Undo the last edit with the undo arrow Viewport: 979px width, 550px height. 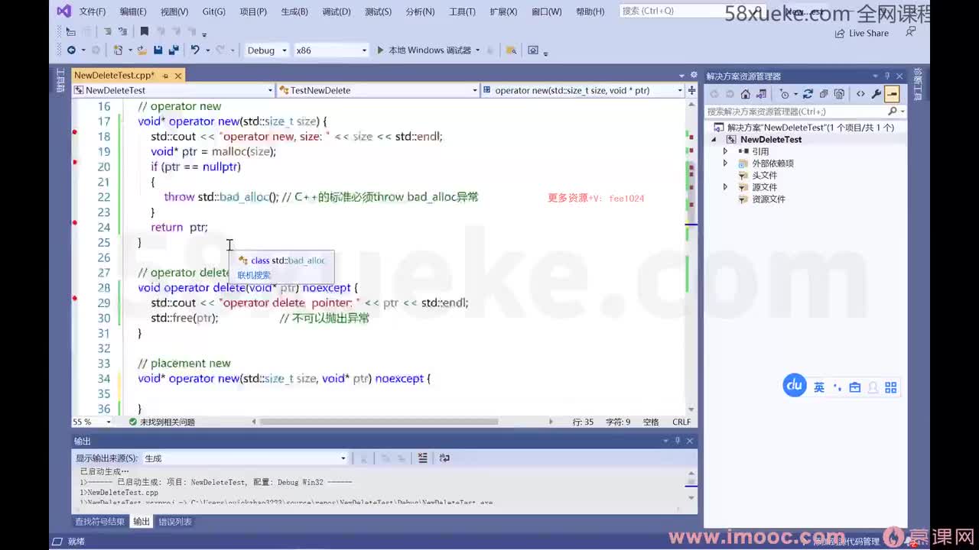click(195, 50)
